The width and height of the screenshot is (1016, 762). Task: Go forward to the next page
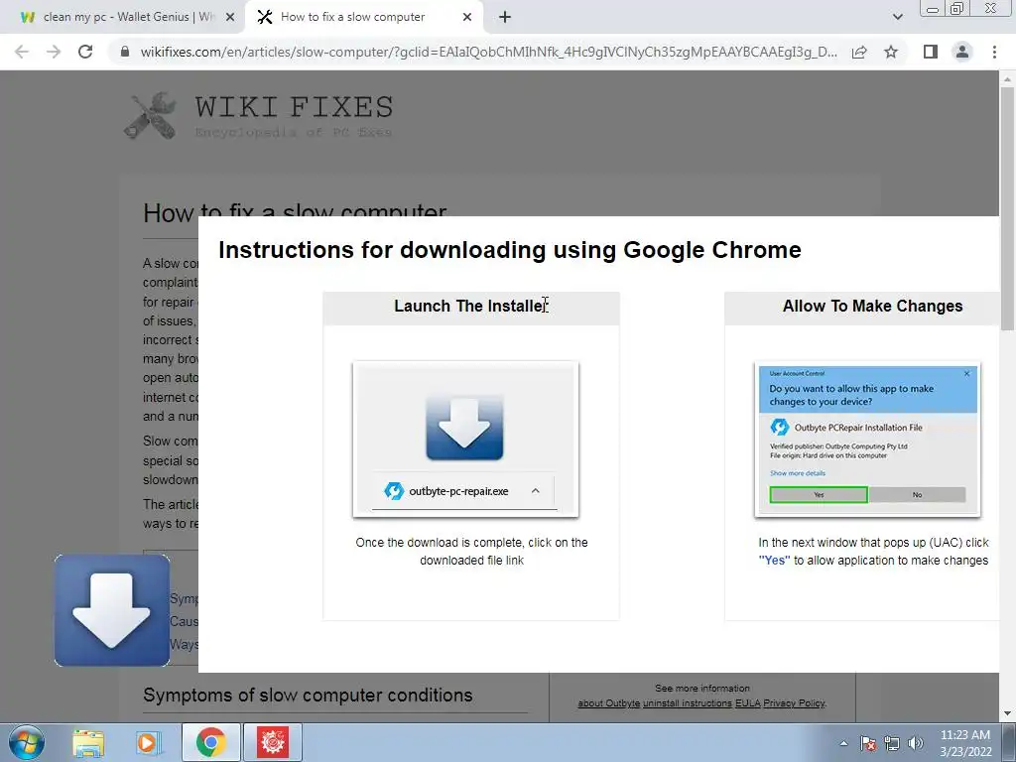(x=54, y=52)
